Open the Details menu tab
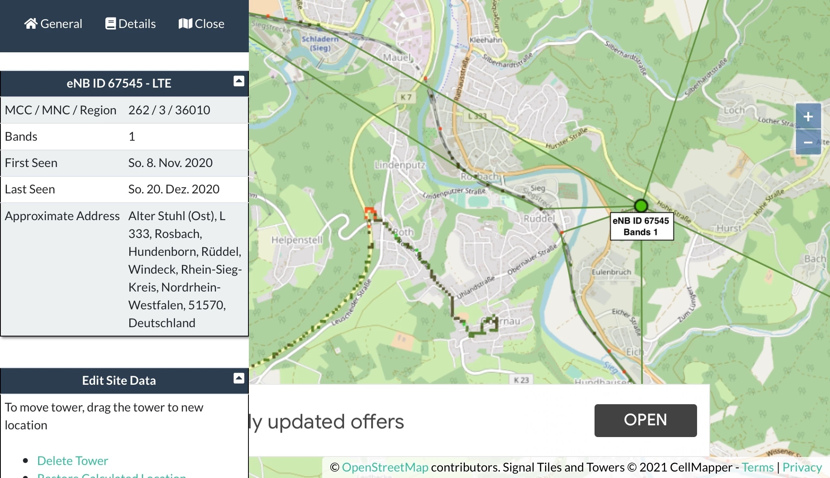 (137, 24)
